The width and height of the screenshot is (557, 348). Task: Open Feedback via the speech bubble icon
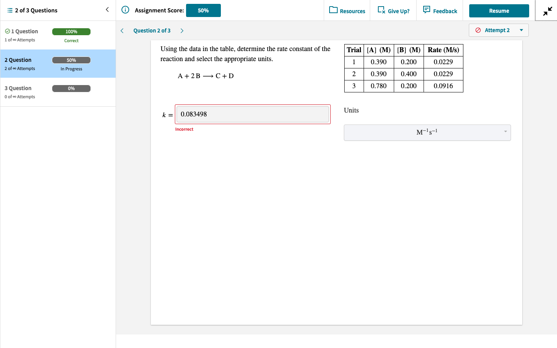pos(426,10)
